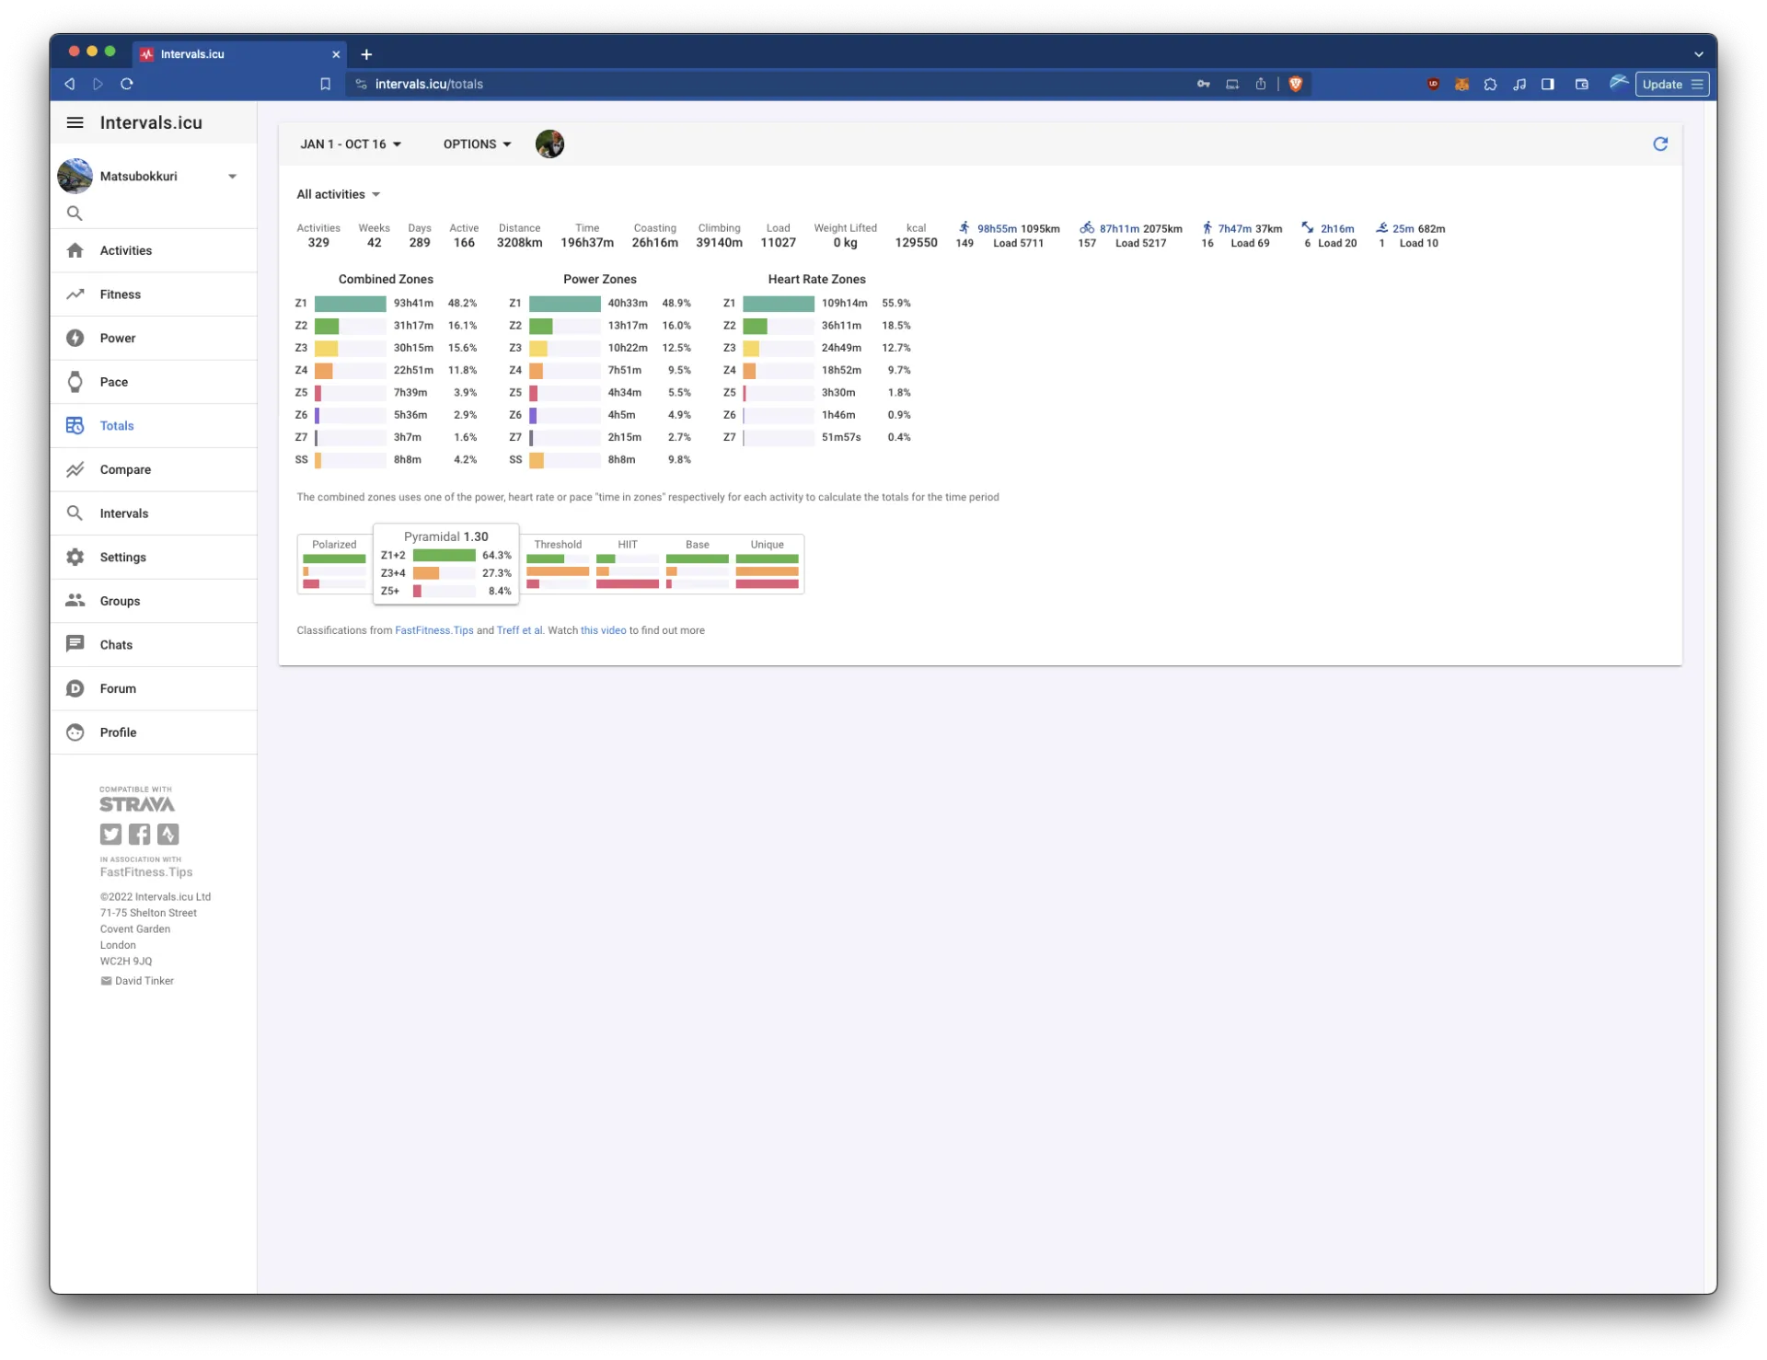This screenshot has width=1767, height=1360.
Task: Open the Compare page in sidebar
Action: pyautogui.click(x=125, y=469)
